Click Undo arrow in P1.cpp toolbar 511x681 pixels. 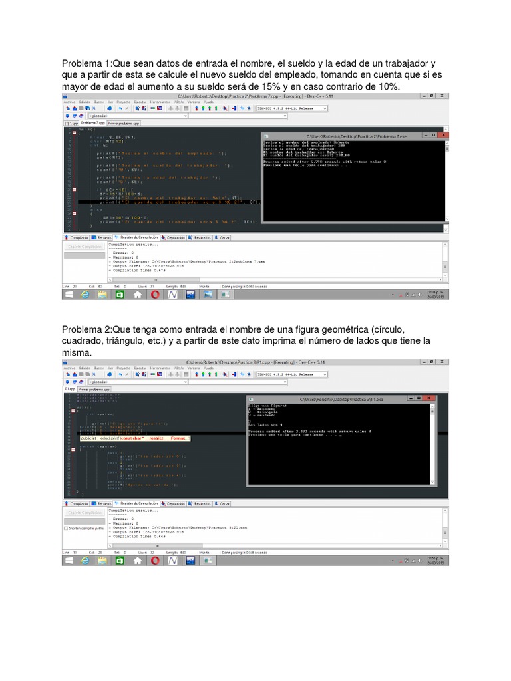pos(121,374)
